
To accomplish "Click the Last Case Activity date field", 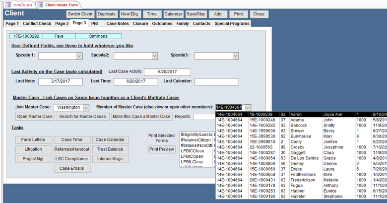I will coord(167,72).
